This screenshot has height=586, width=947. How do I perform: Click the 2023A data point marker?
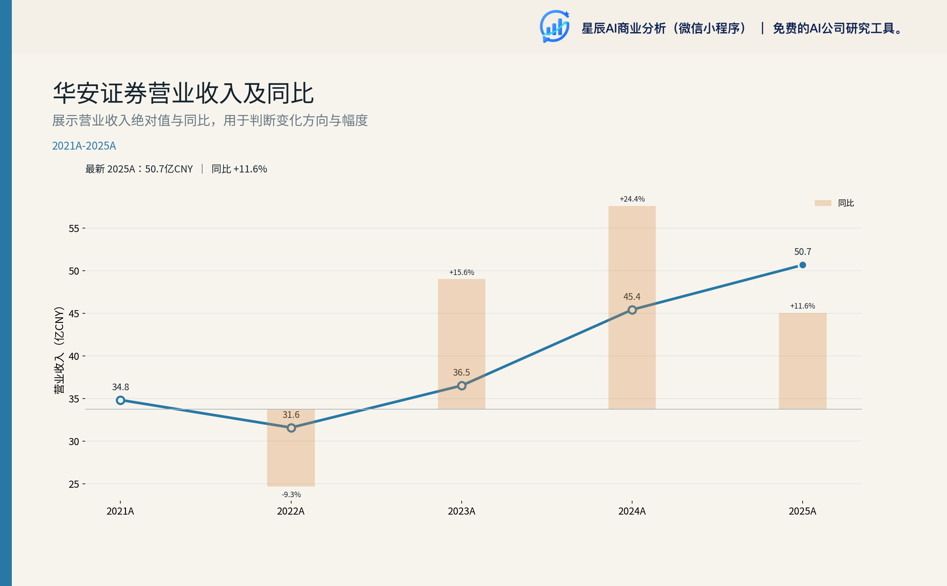[462, 386]
